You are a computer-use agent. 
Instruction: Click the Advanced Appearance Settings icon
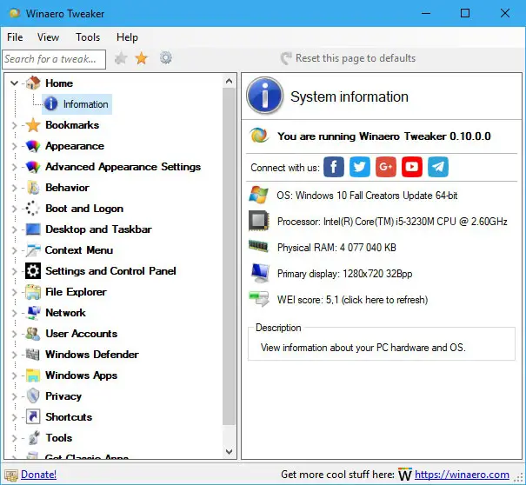pos(33,167)
